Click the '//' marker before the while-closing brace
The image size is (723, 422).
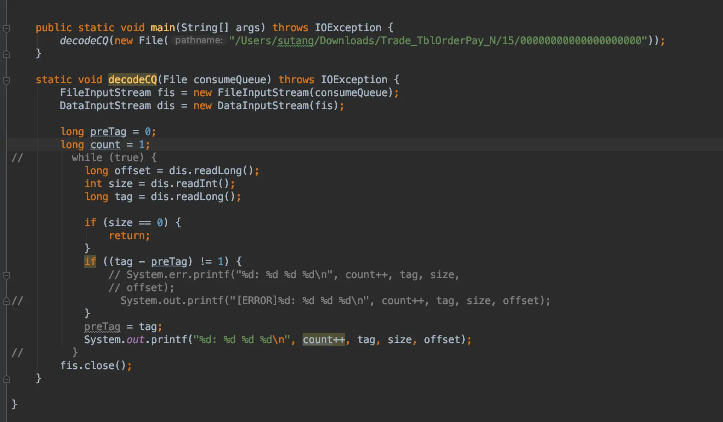tap(17, 353)
